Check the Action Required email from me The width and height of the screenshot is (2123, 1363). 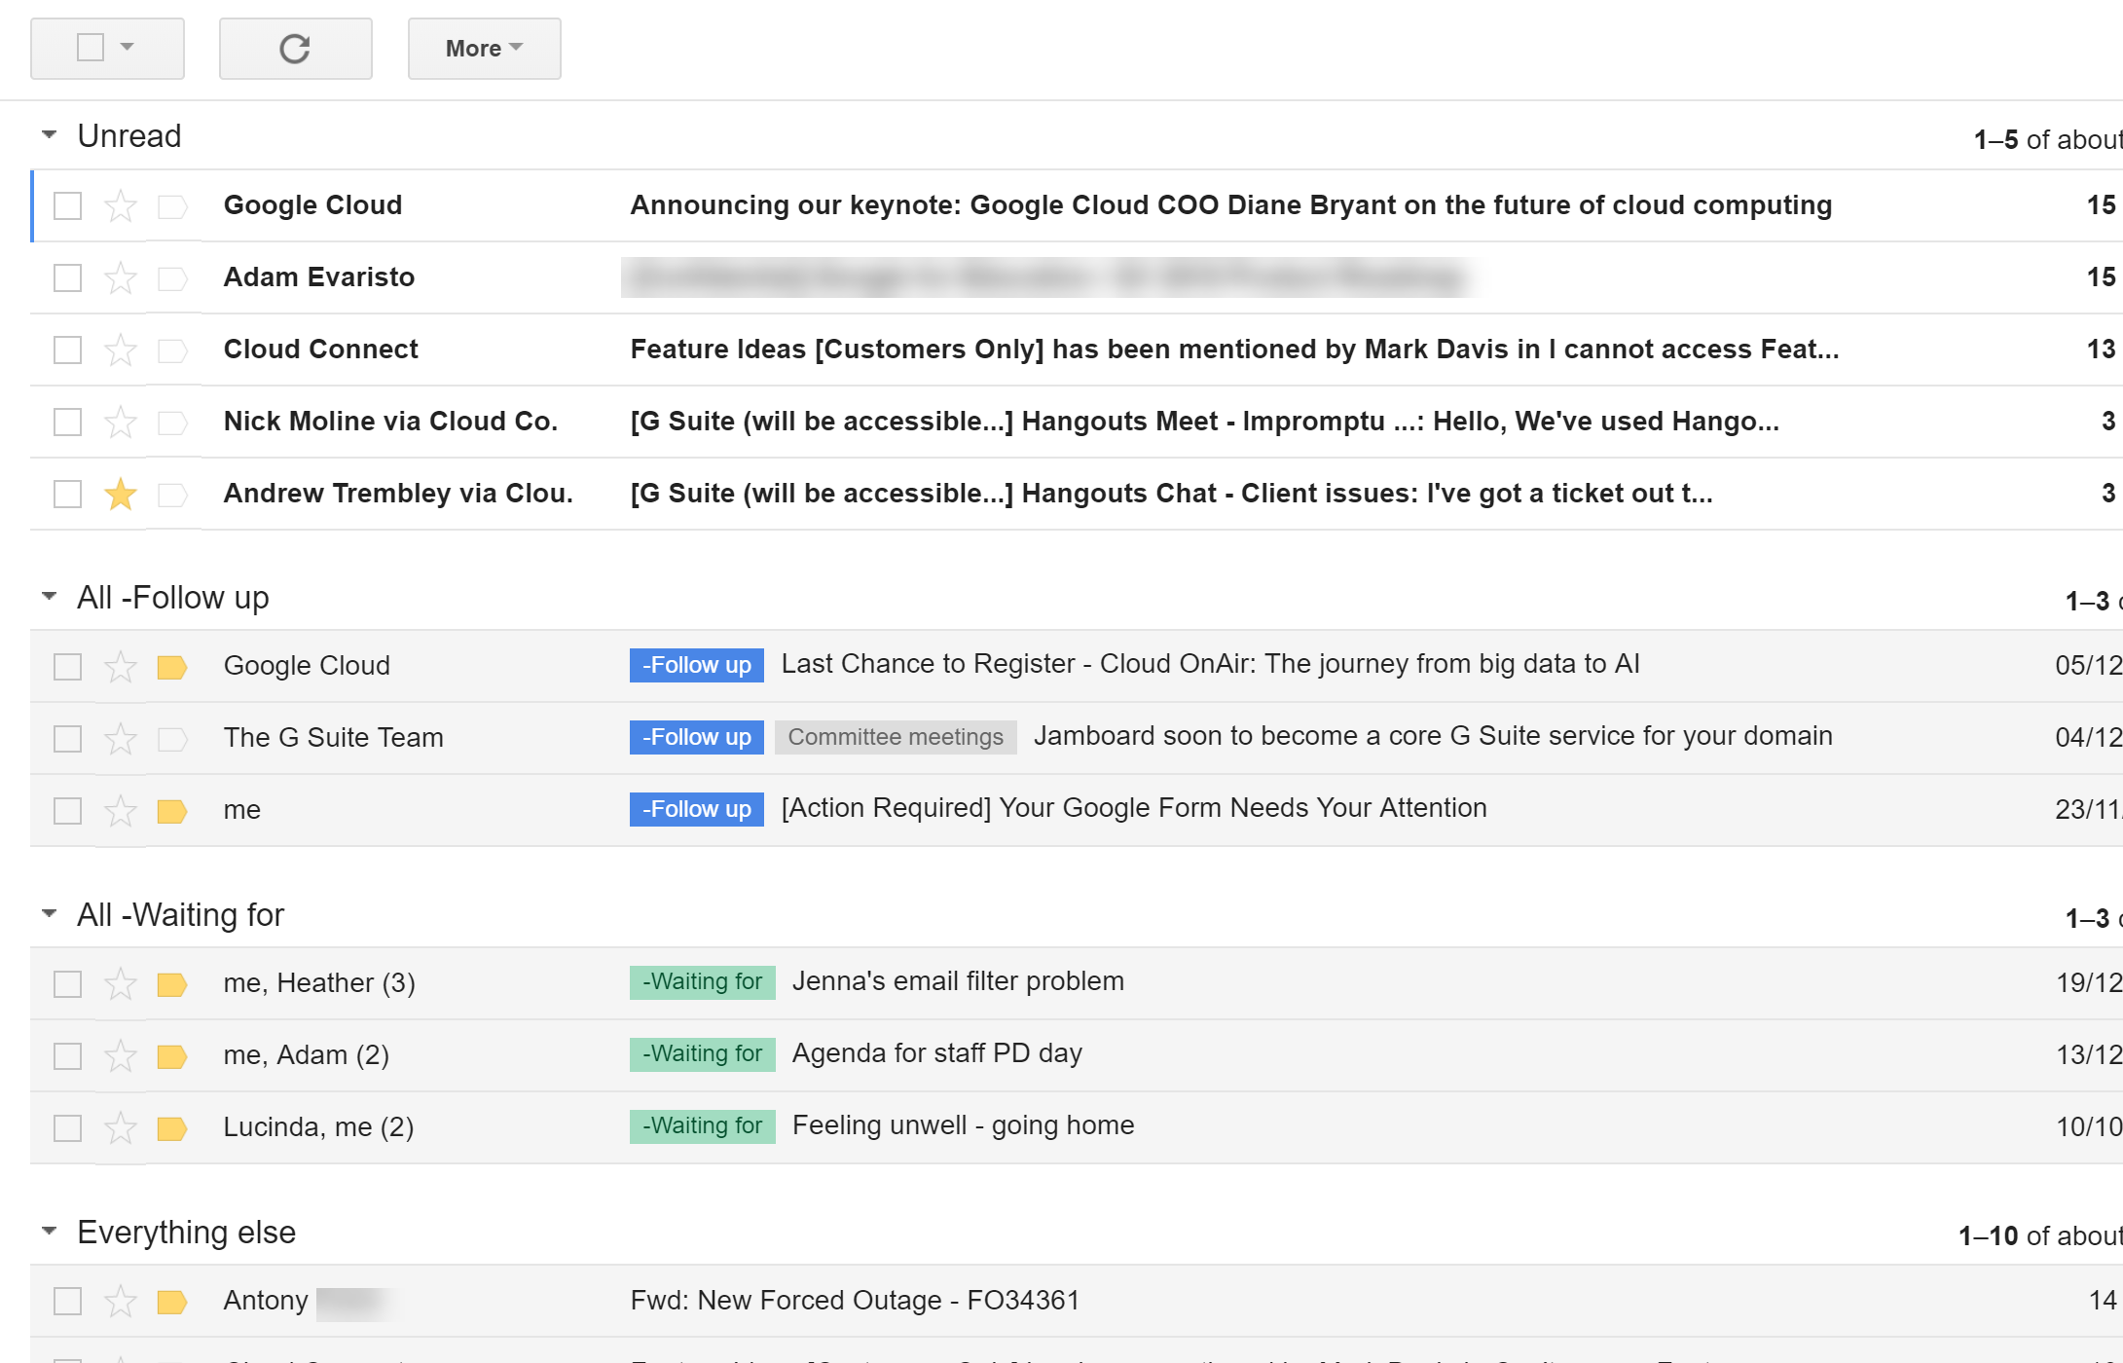point(67,811)
